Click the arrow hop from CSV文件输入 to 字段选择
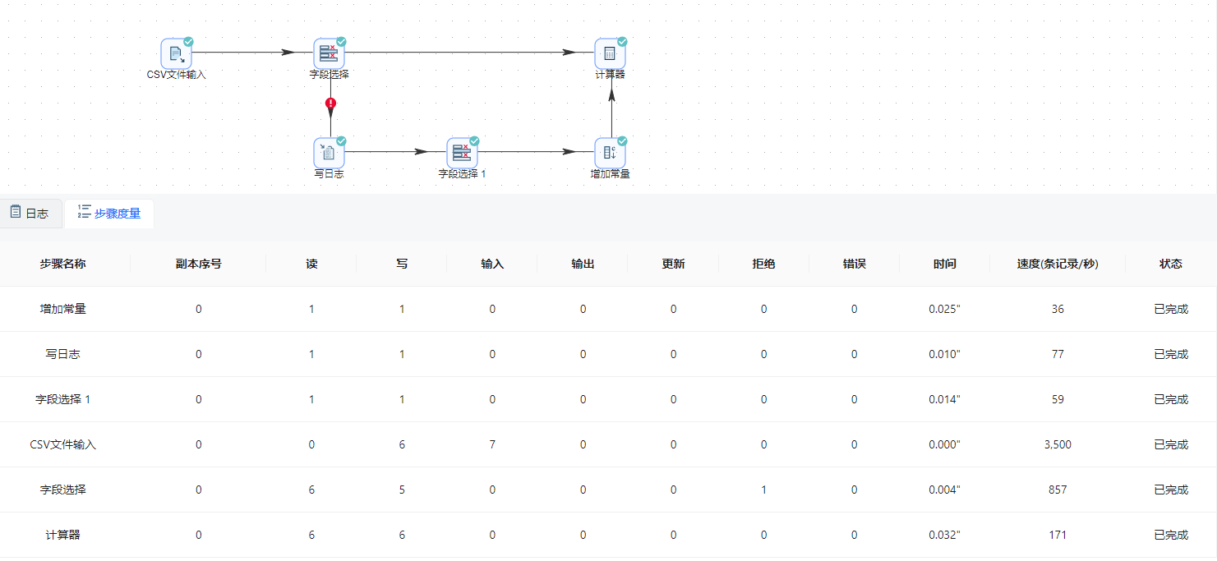Image resolution: width=1217 pixels, height=561 pixels. pyautogui.click(x=247, y=53)
